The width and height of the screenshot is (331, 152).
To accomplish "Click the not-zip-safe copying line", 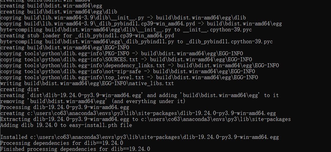I will pos(127,71).
